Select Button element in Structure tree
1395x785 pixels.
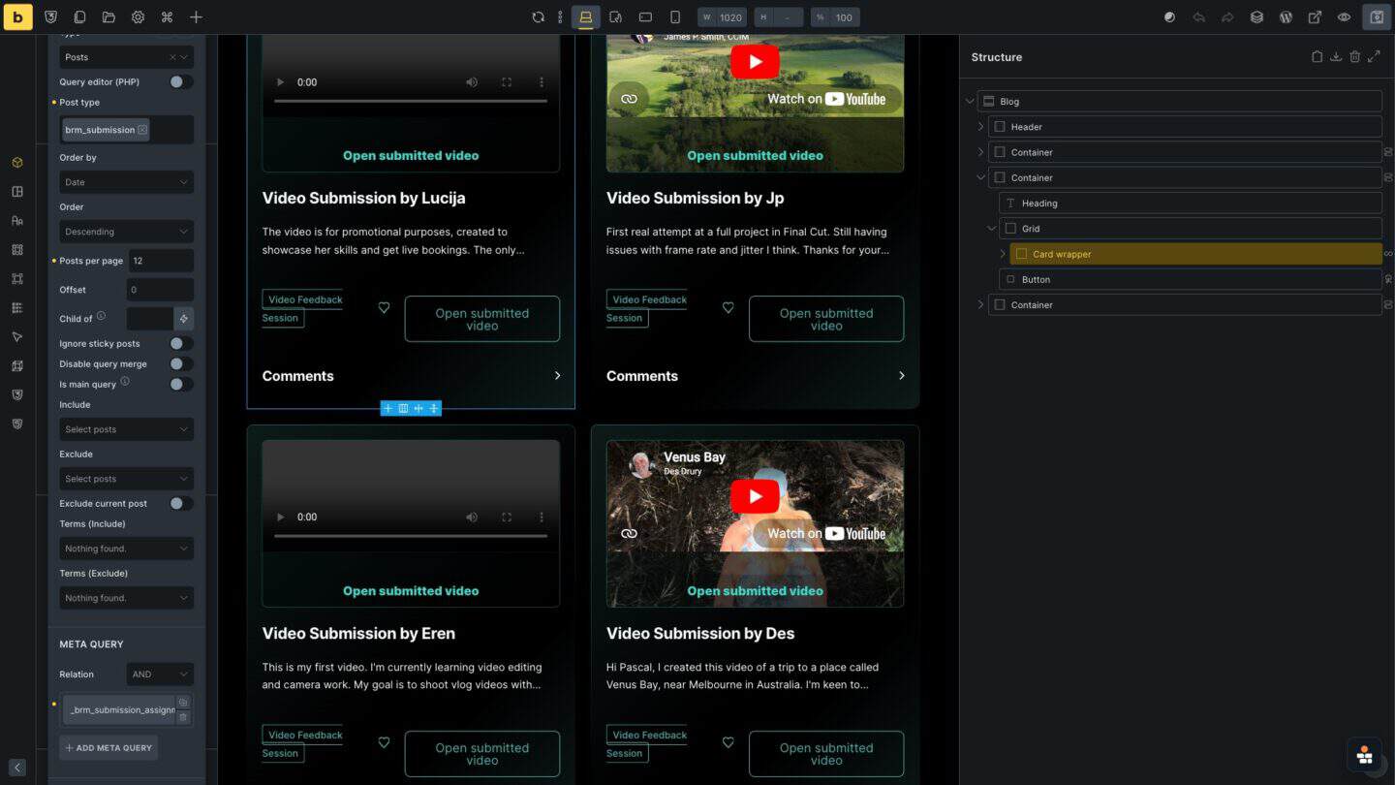(1191, 279)
